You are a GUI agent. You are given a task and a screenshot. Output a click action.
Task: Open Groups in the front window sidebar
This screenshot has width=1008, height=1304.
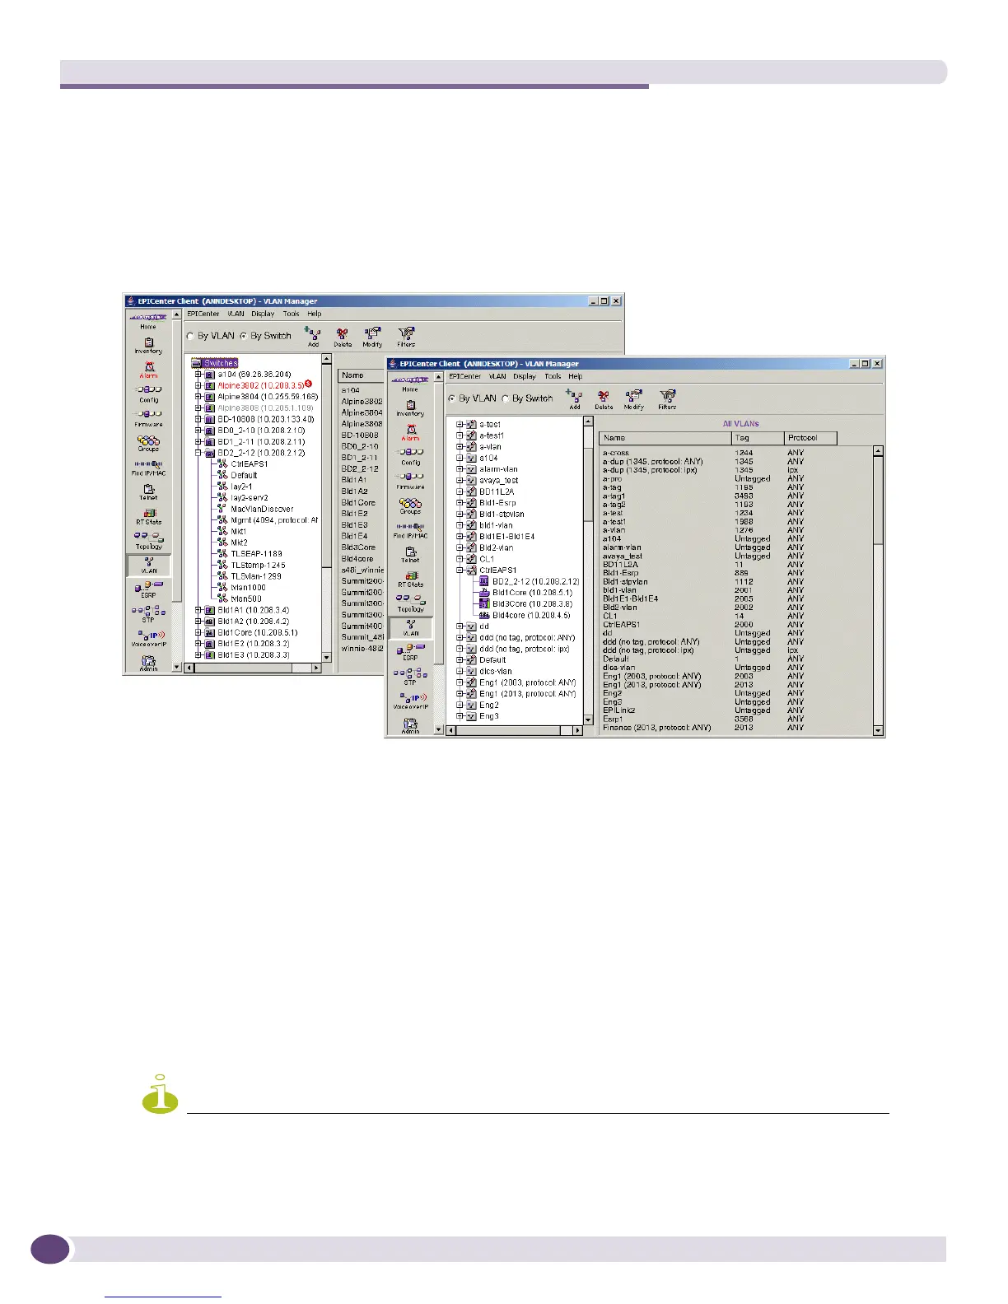tap(410, 505)
